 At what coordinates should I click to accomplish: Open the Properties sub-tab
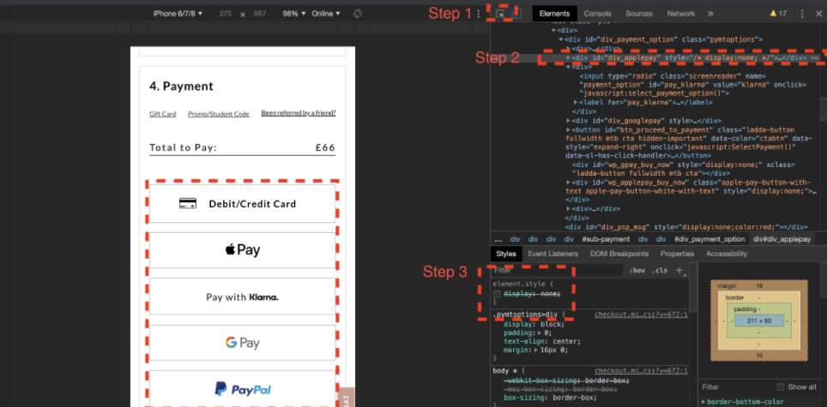(677, 254)
